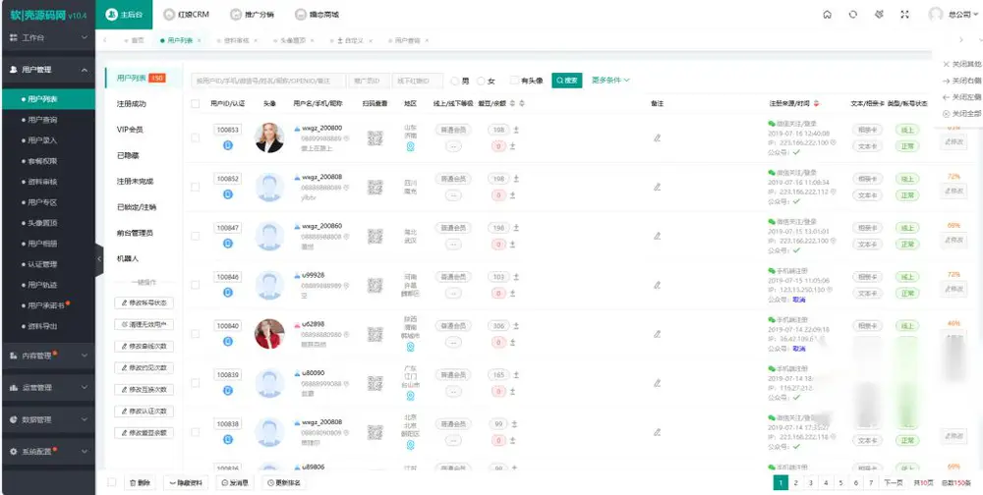Image resolution: width=983 pixels, height=495 pixels.
Task: Open the avatar of user 100840
Action: (269, 334)
